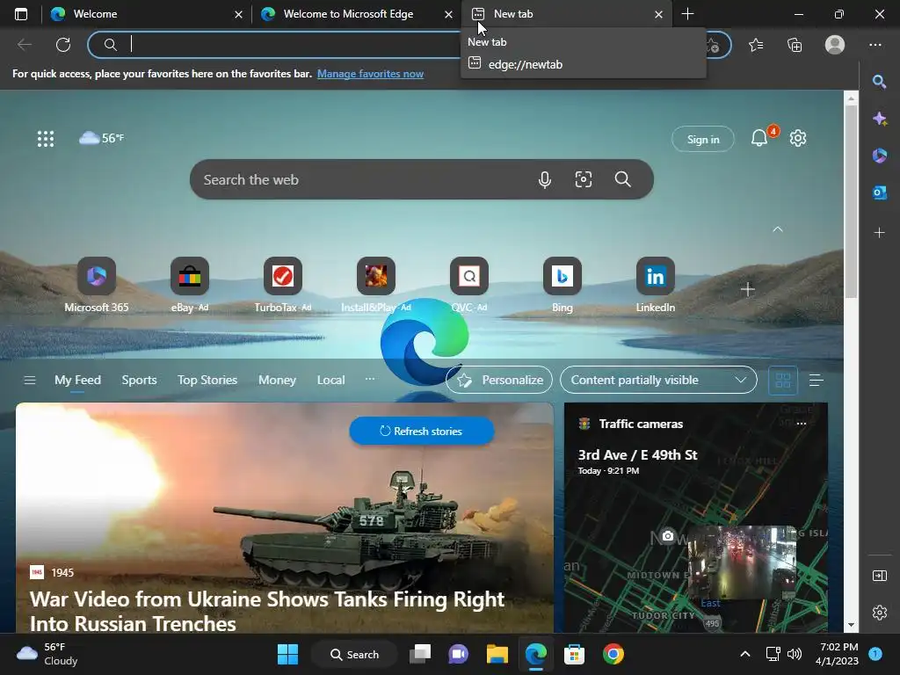Open the Outlook icon in sidebar
Screen dimensions: 900x675
click(879, 192)
